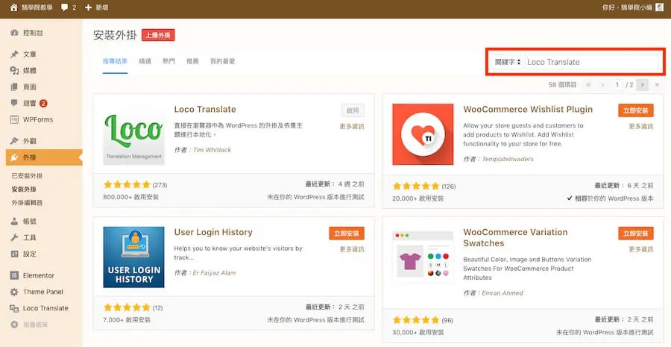Install WooCommerce Variation Swatches via 立即安裝
671x347 pixels.
[x=636, y=233]
